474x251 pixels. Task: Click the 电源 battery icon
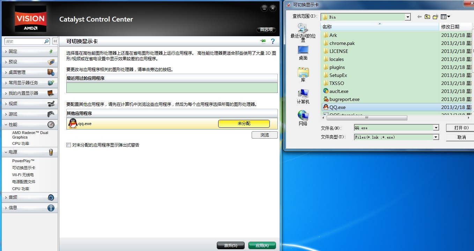click(x=51, y=152)
